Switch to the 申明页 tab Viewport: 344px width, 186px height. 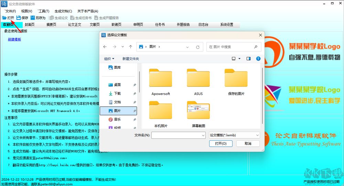138,24
